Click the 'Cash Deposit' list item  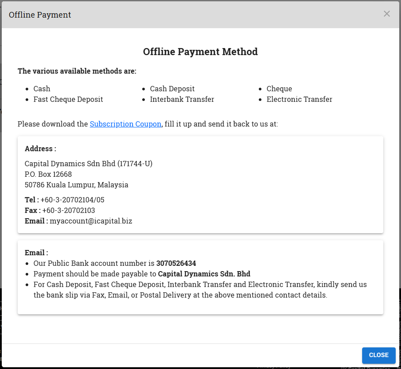172,89
